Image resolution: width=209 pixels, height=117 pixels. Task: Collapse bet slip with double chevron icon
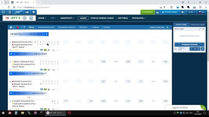(203, 29)
